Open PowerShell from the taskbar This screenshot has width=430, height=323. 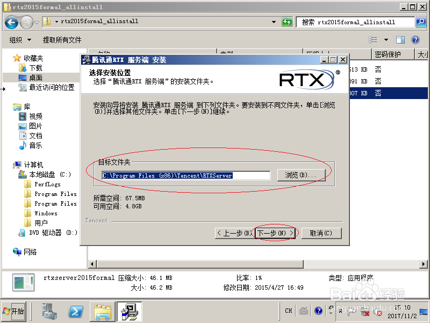click(76, 312)
